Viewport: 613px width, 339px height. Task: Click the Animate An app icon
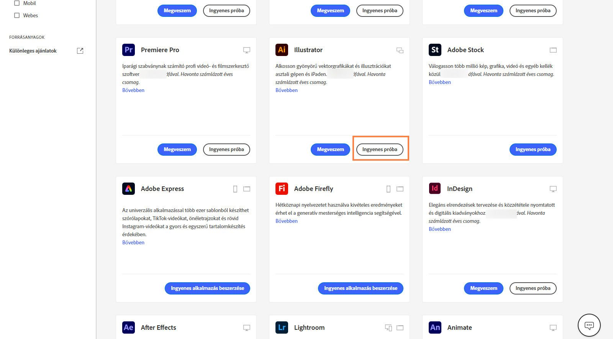(435, 327)
